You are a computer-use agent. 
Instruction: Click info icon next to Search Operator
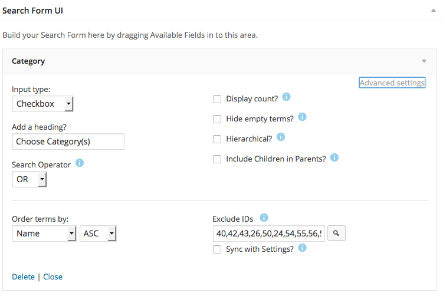click(x=80, y=163)
